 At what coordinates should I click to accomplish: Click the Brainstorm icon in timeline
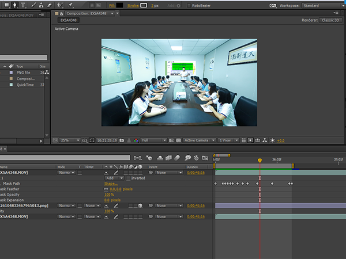187,157
